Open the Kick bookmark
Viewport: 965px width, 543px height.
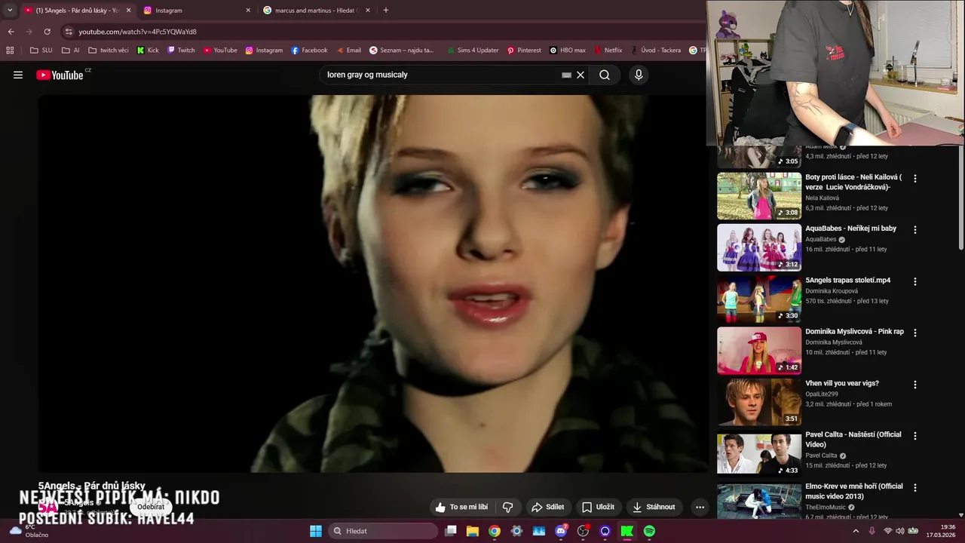[x=148, y=51]
